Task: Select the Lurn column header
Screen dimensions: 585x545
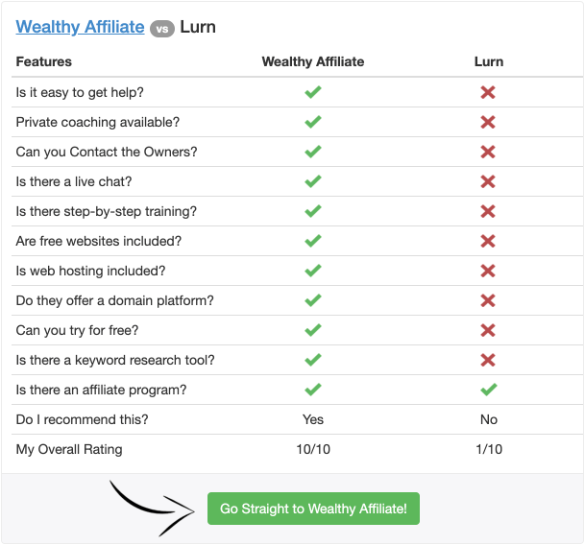Action: [x=489, y=61]
